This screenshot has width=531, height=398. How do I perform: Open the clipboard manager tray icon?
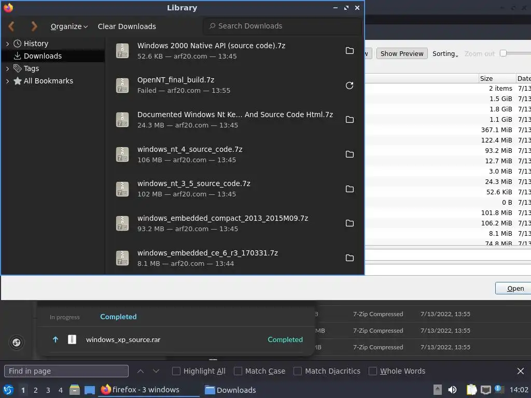[x=471, y=390]
